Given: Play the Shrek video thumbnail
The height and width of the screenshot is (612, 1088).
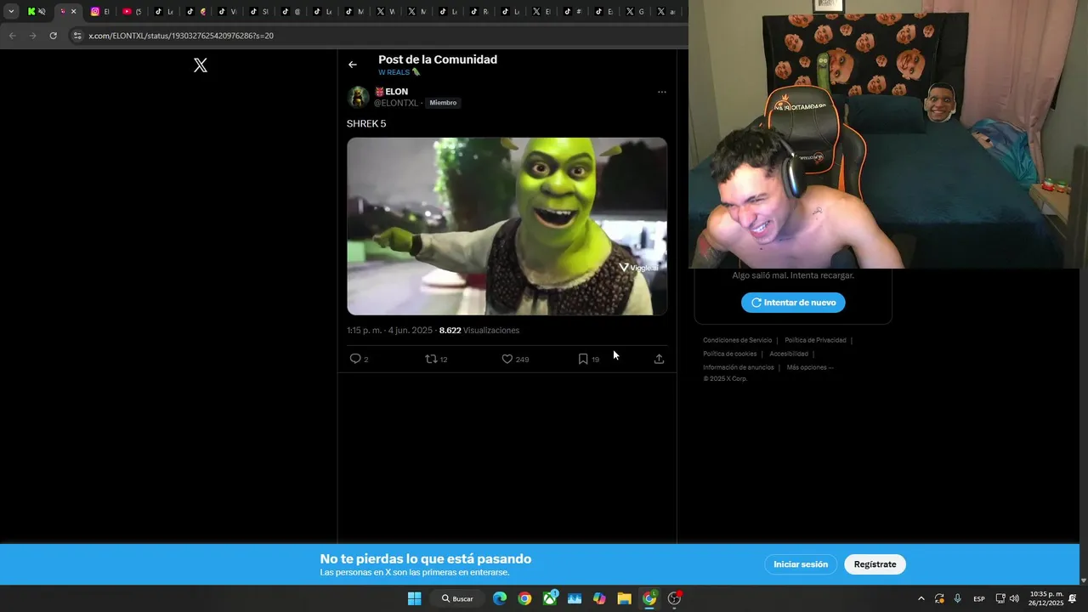Looking at the screenshot, I should 507,226.
